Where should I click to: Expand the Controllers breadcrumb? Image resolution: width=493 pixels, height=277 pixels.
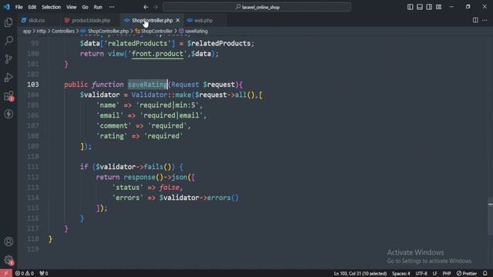[63, 31]
